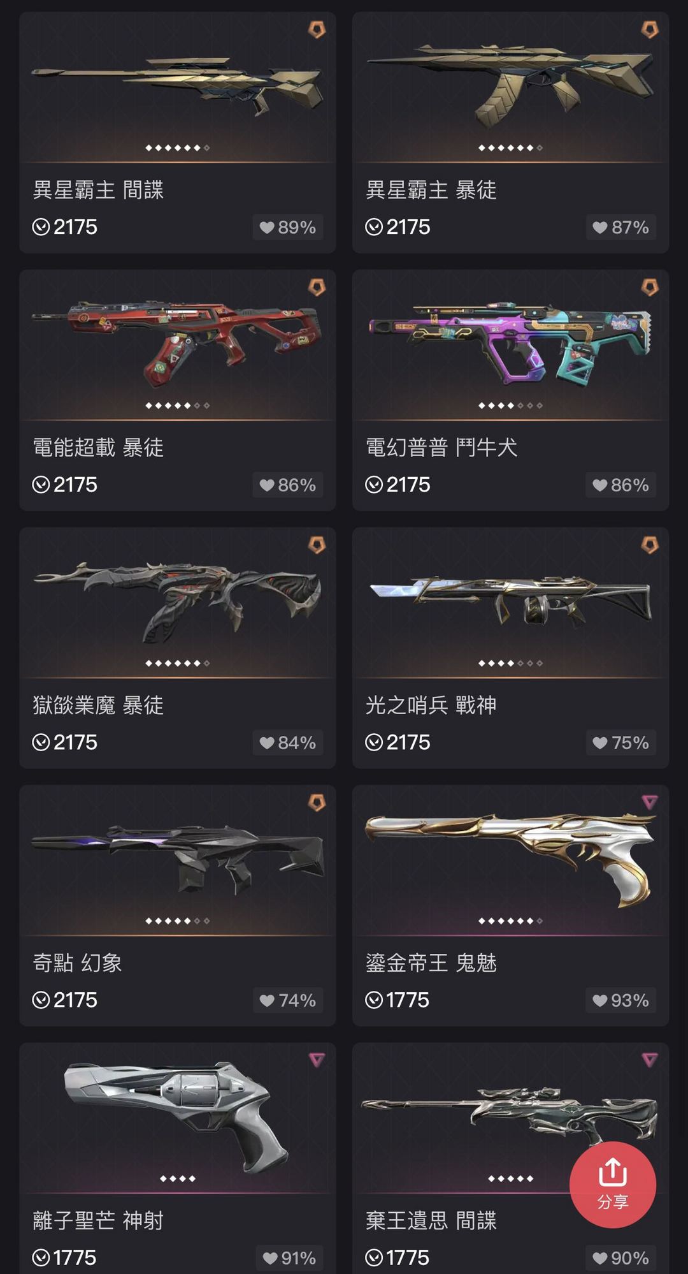Click the tier icon on 光之哨兵 戰神

tap(649, 545)
